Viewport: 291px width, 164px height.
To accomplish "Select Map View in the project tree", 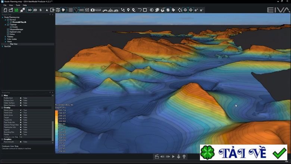I will pyautogui.click(x=14, y=44).
